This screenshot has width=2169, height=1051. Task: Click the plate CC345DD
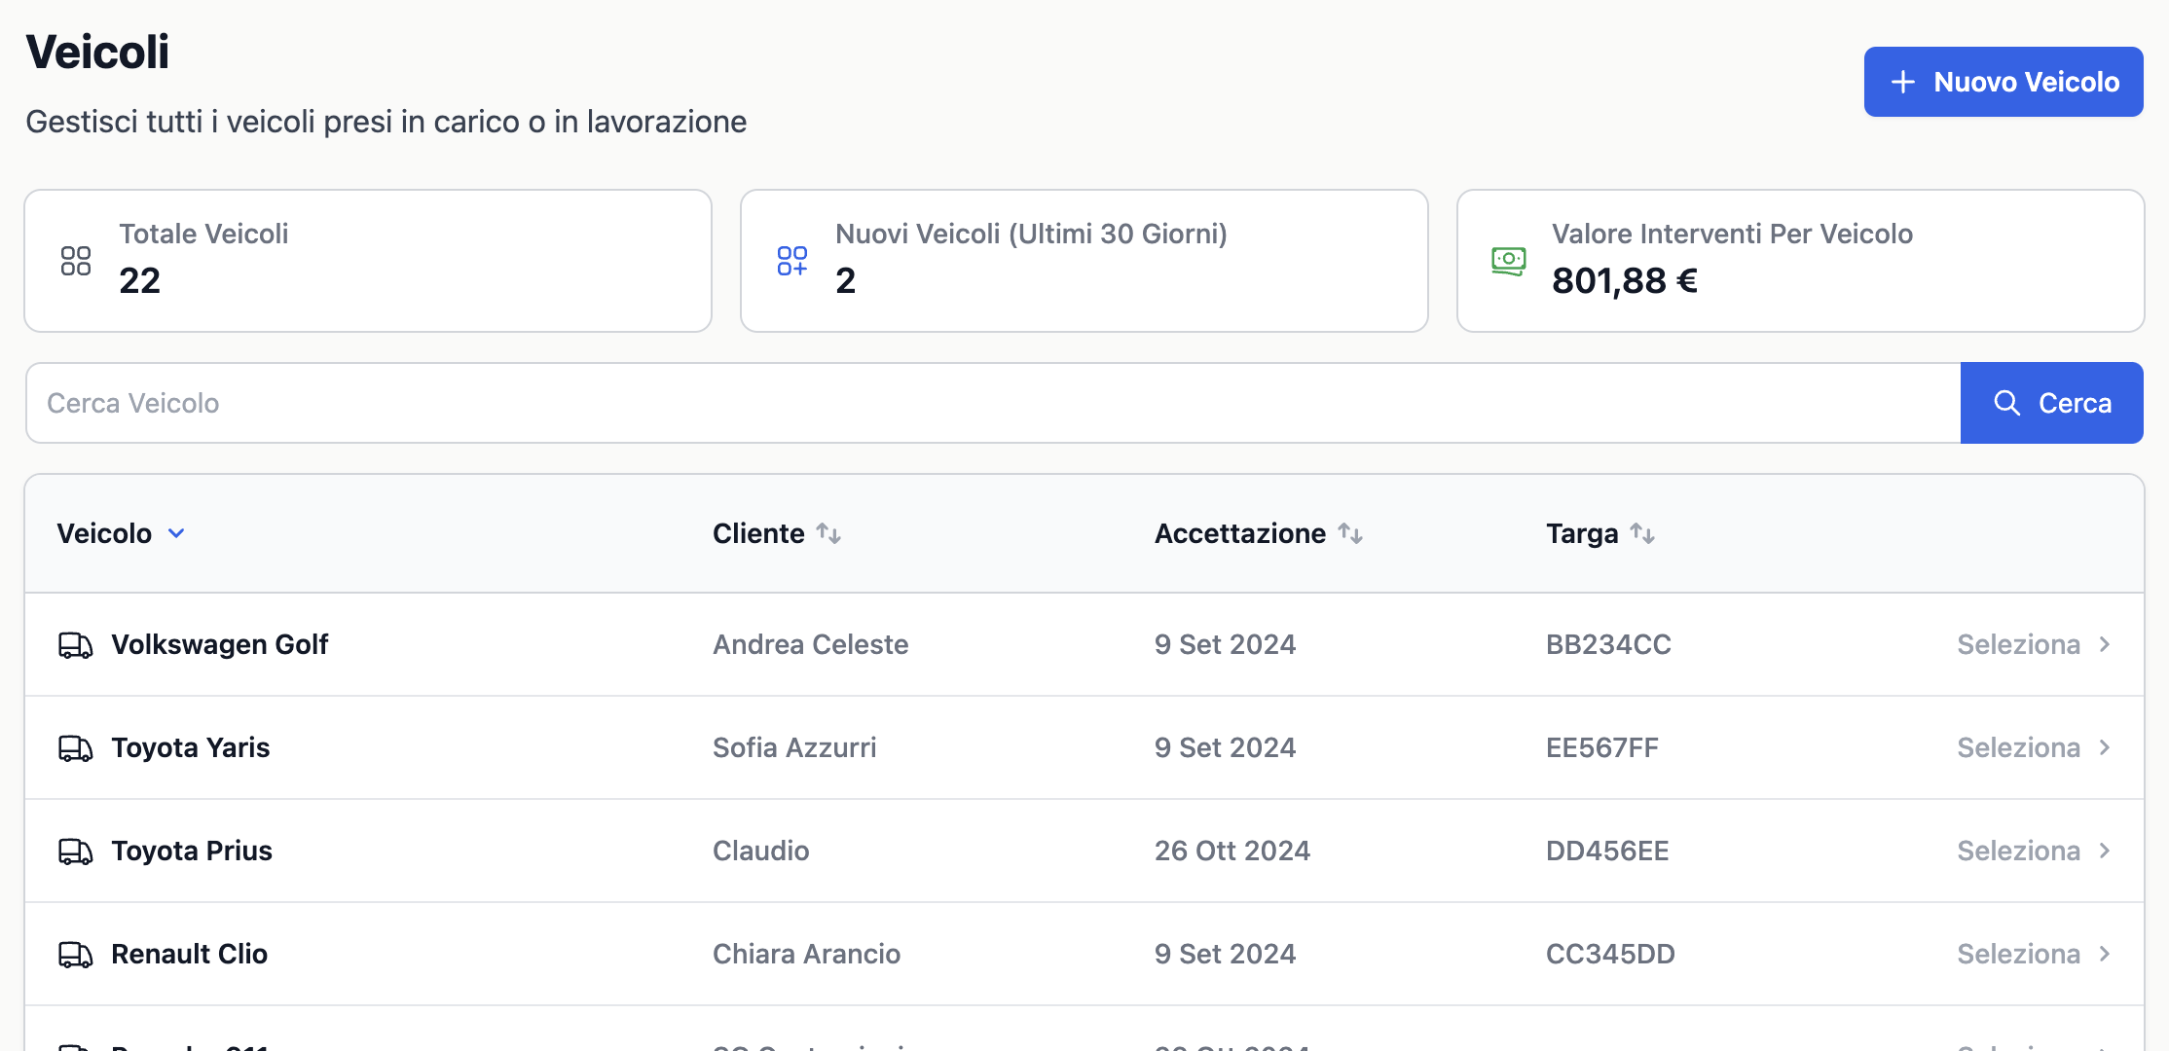point(1610,954)
